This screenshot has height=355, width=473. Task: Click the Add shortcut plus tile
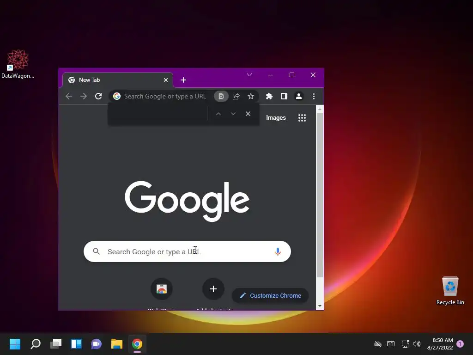213,289
